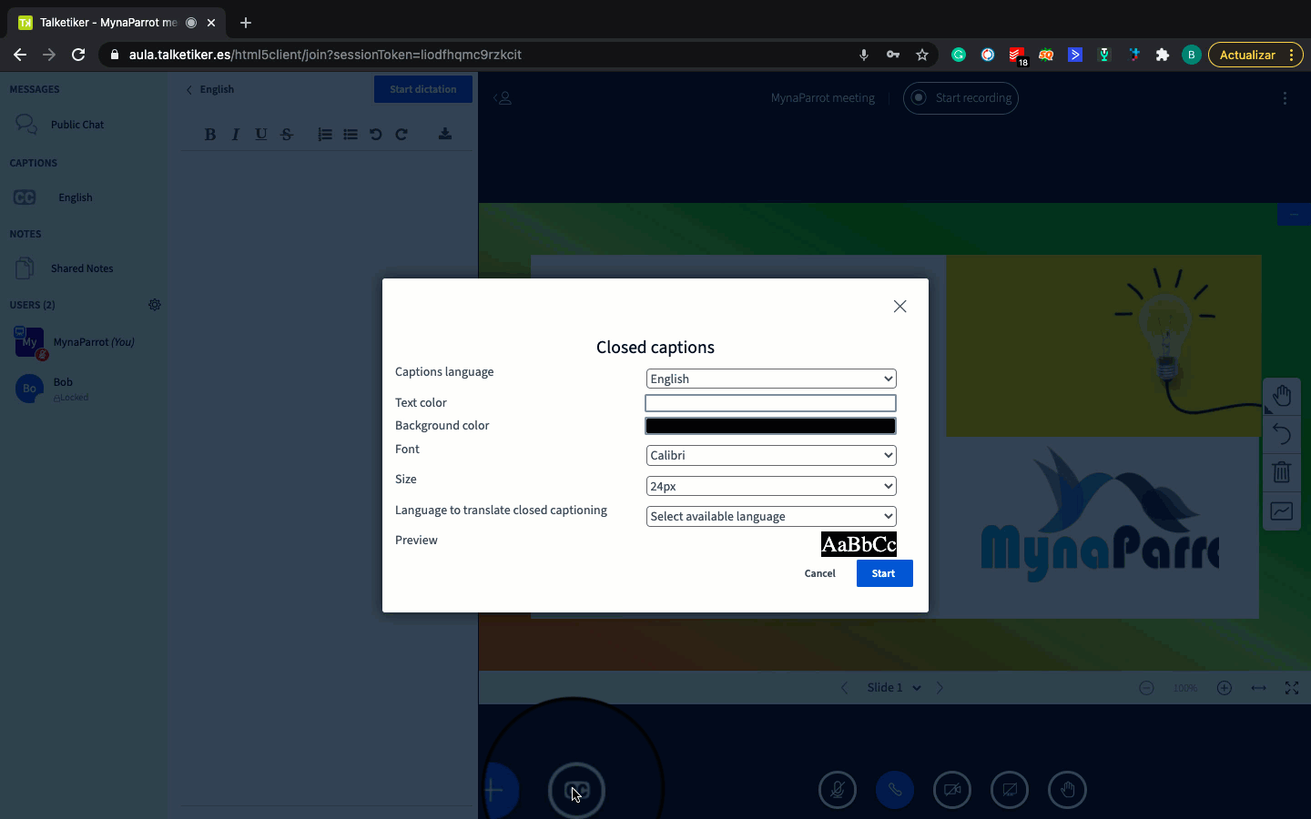Open the plus Actions menu button
Screen dimensions: 1311x819
click(499, 790)
